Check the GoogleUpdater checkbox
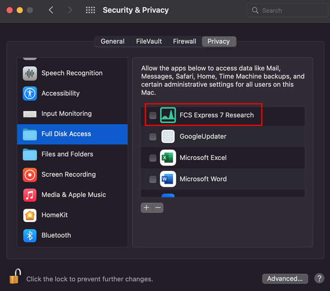330x291 pixels. click(153, 137)
